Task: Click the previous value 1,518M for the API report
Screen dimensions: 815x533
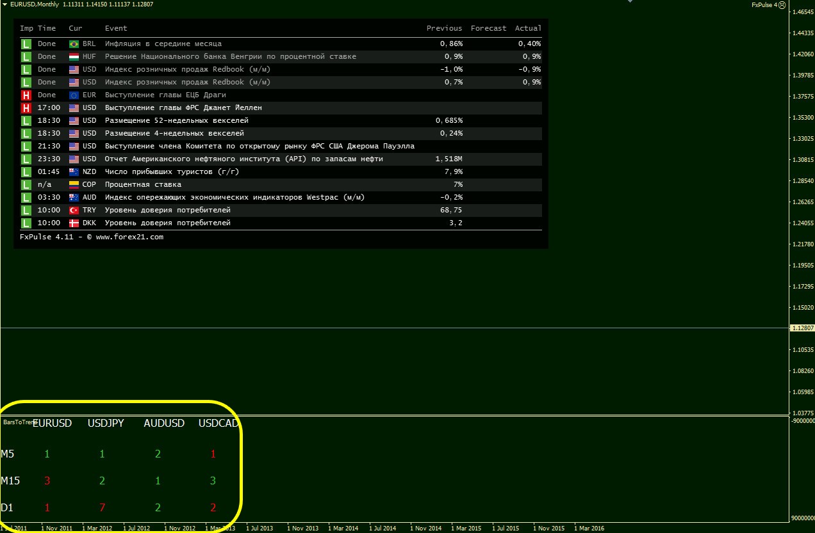Action: click(449, 159)
